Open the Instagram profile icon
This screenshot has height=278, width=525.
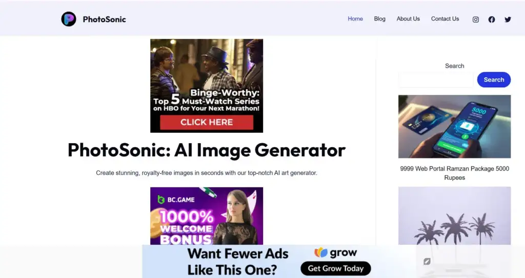[x=475, y=19]
